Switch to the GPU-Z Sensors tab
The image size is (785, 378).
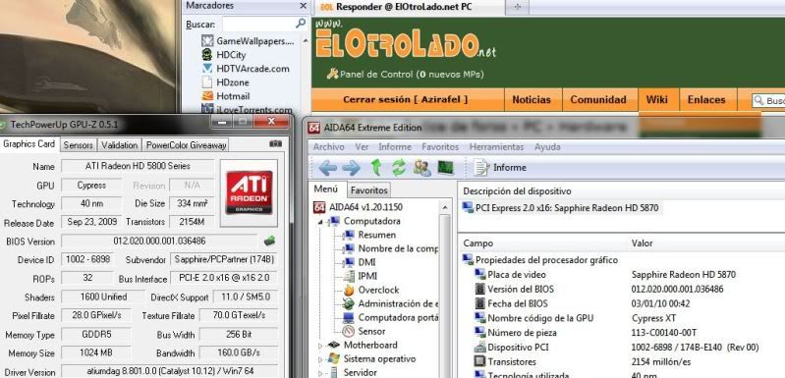point(78,145)
